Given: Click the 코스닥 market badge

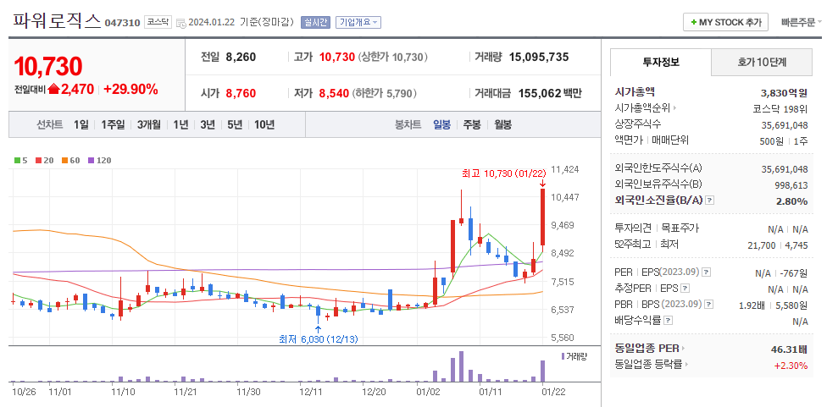Looking at the screenshot, I should point(158,22).
